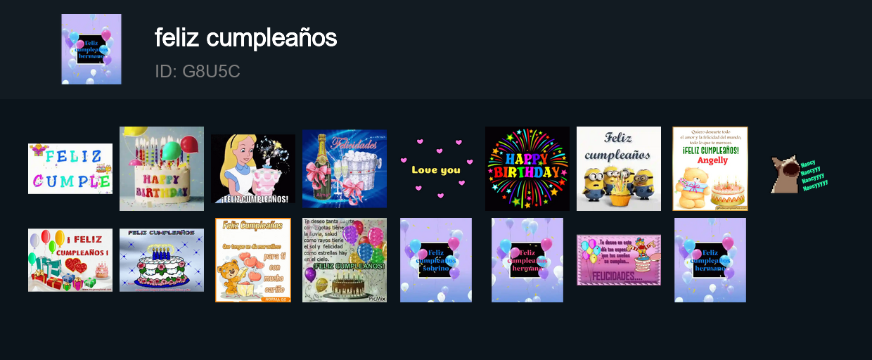The image size is (872, 360).
Task: Open the last Feliz cumpleaños hermano image
Action: click(710, 260)
